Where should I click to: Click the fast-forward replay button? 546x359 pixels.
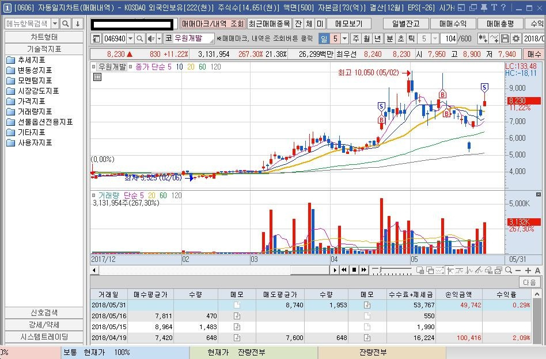[364, 270]
